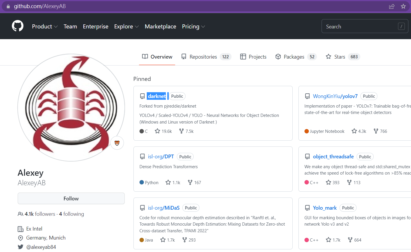Click the Follow button
The width and height of the screenshot is (411, 252).
71,198
